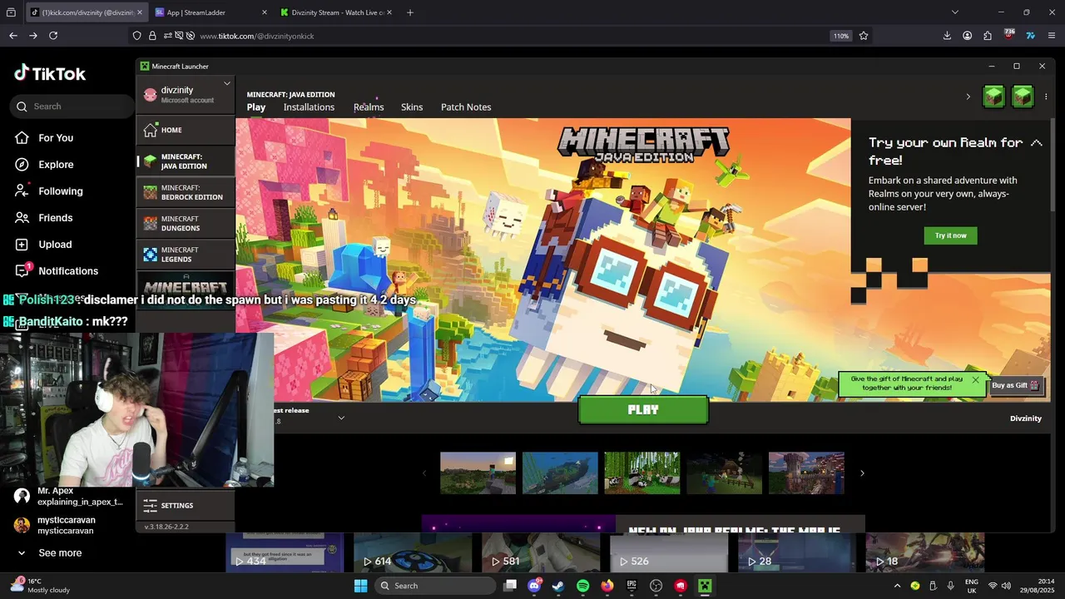The height and width of the screenshot is (599, 1065).
Task: Advance the thumbnail carousel with right arrow
Action: point(862,473)
